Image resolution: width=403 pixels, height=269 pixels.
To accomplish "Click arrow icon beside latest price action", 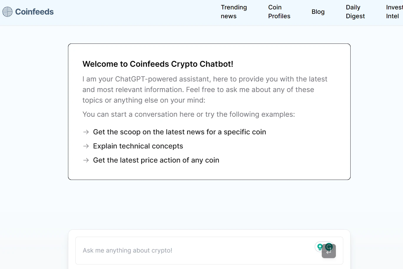I will [x=86, y=160].
